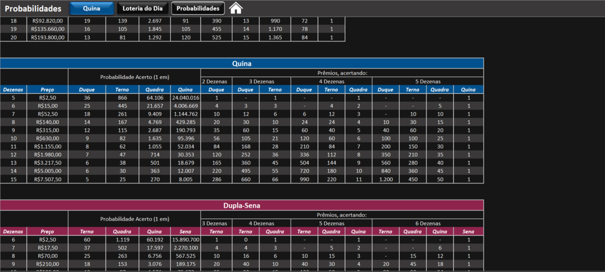Click the 429.285 probability cell
This screenshot has height=272, width=605.
pyautogui.click(x=186, y=122)
